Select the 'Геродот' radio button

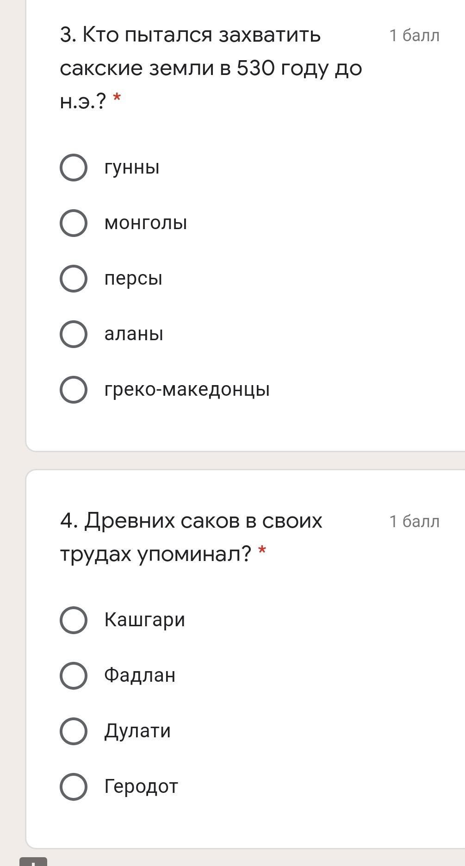[x=74, y=787]
